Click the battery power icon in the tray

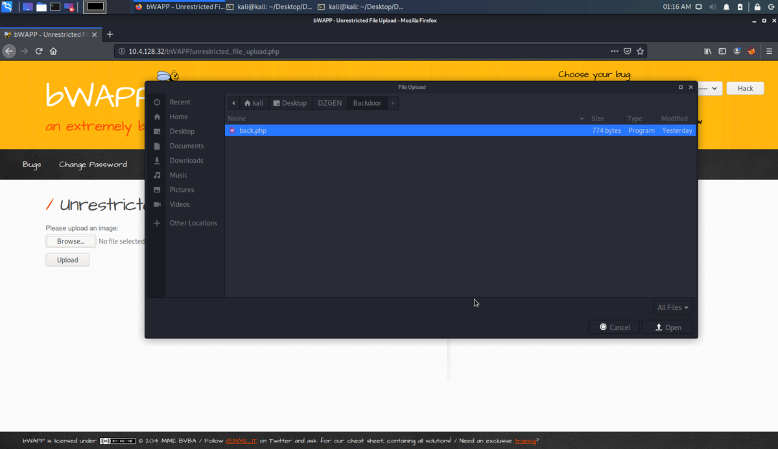click(740, 7)
